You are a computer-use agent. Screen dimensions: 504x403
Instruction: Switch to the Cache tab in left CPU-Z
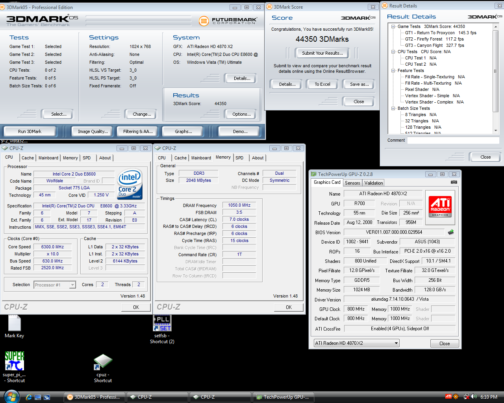[28, 158]
